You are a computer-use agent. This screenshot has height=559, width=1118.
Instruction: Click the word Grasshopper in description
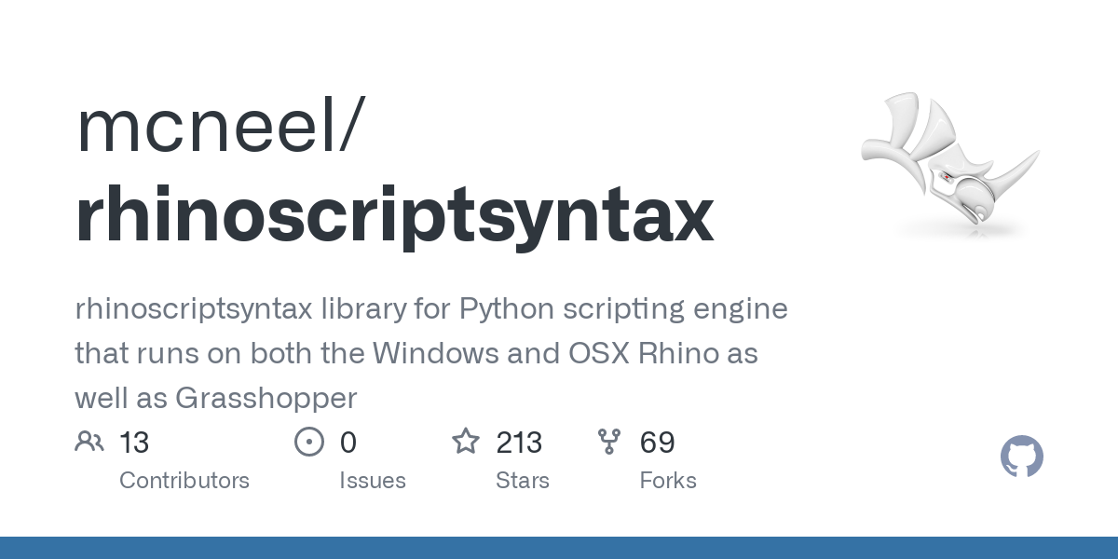(266, 399)
